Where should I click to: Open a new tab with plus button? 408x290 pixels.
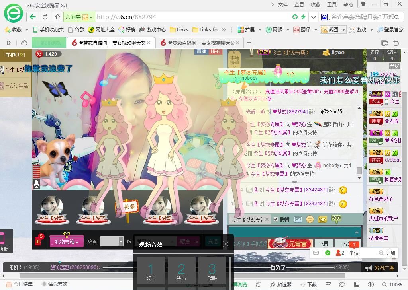point(249,43)
